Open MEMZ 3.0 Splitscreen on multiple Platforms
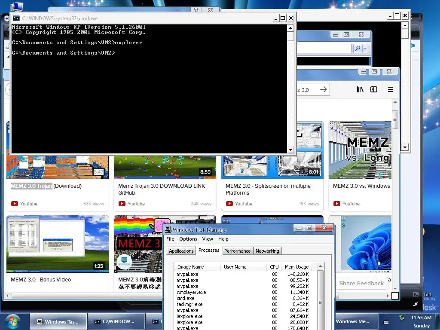Screen dimensions: 440x330 (268, 189)
